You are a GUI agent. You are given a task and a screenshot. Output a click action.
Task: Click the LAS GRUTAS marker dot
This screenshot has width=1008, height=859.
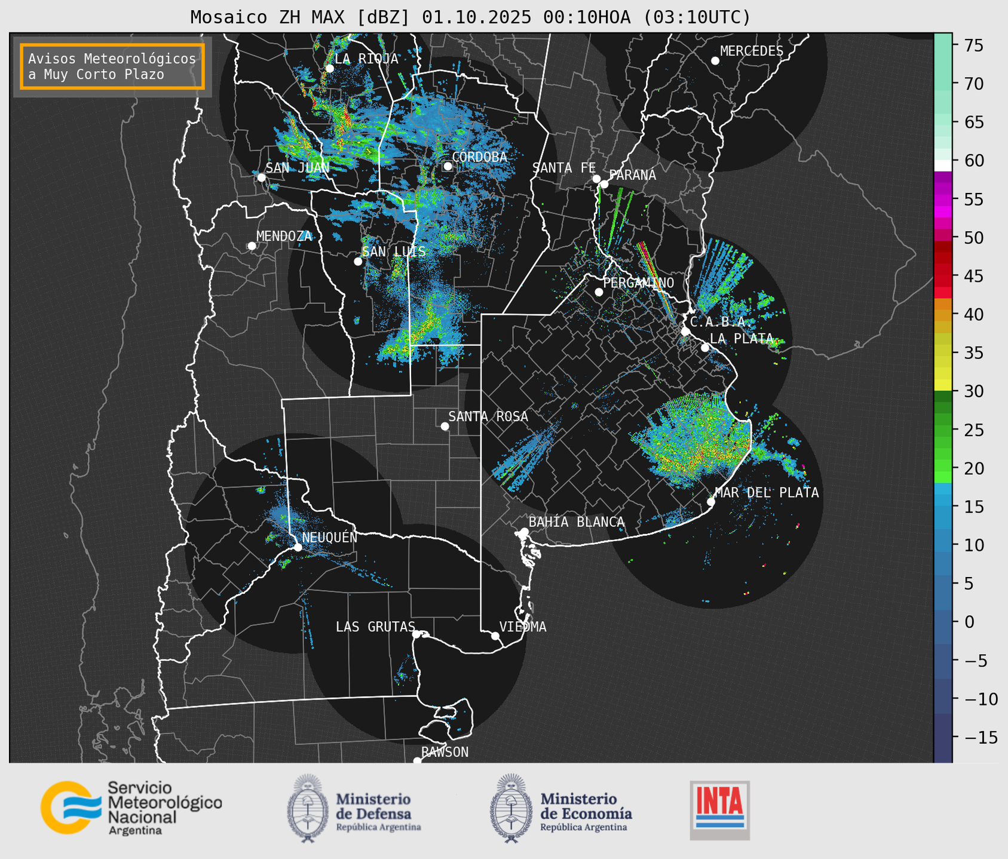[416, 634]
